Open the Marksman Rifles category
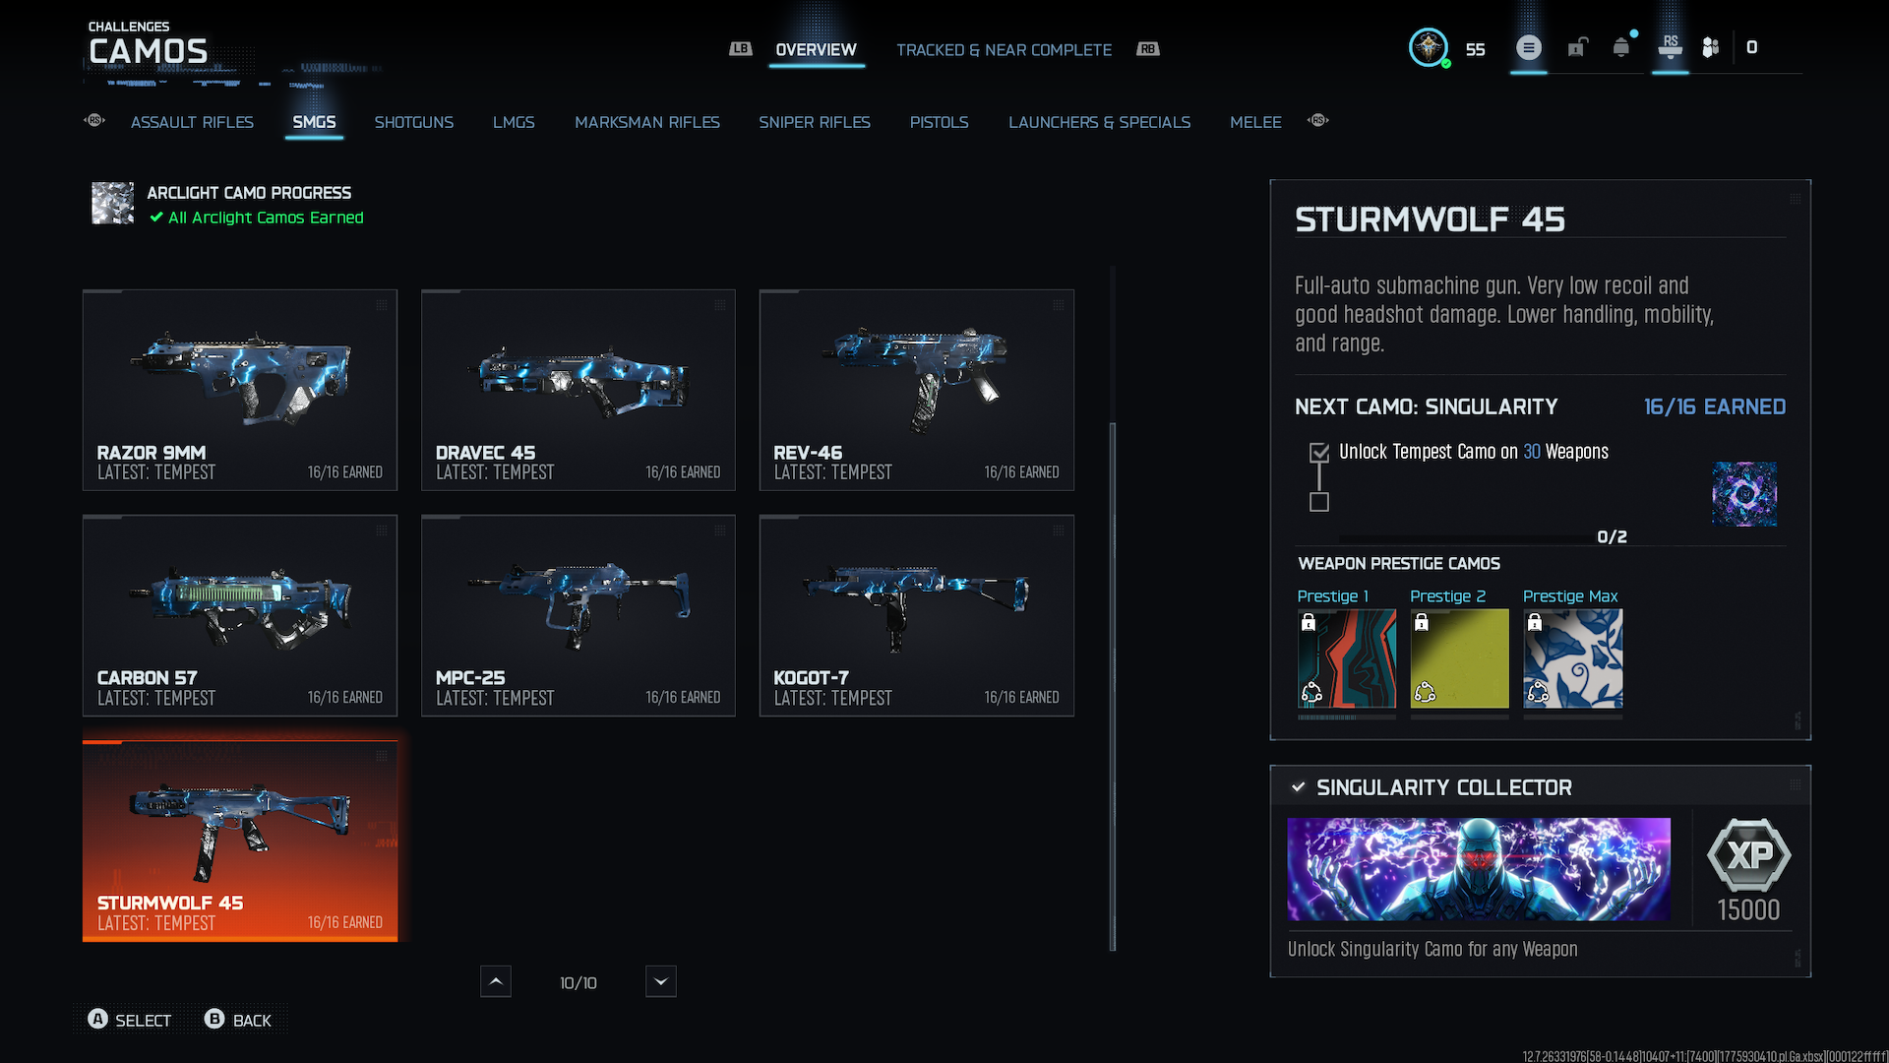 click(647, 122)
